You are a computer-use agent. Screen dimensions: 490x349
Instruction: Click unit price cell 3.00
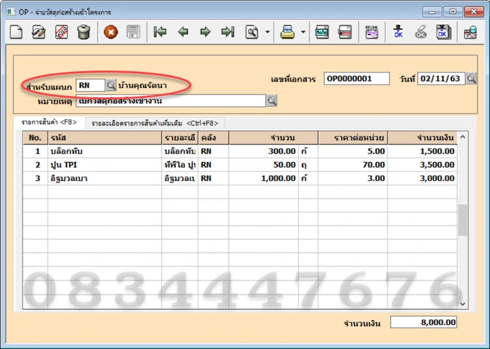pos(353,178)
